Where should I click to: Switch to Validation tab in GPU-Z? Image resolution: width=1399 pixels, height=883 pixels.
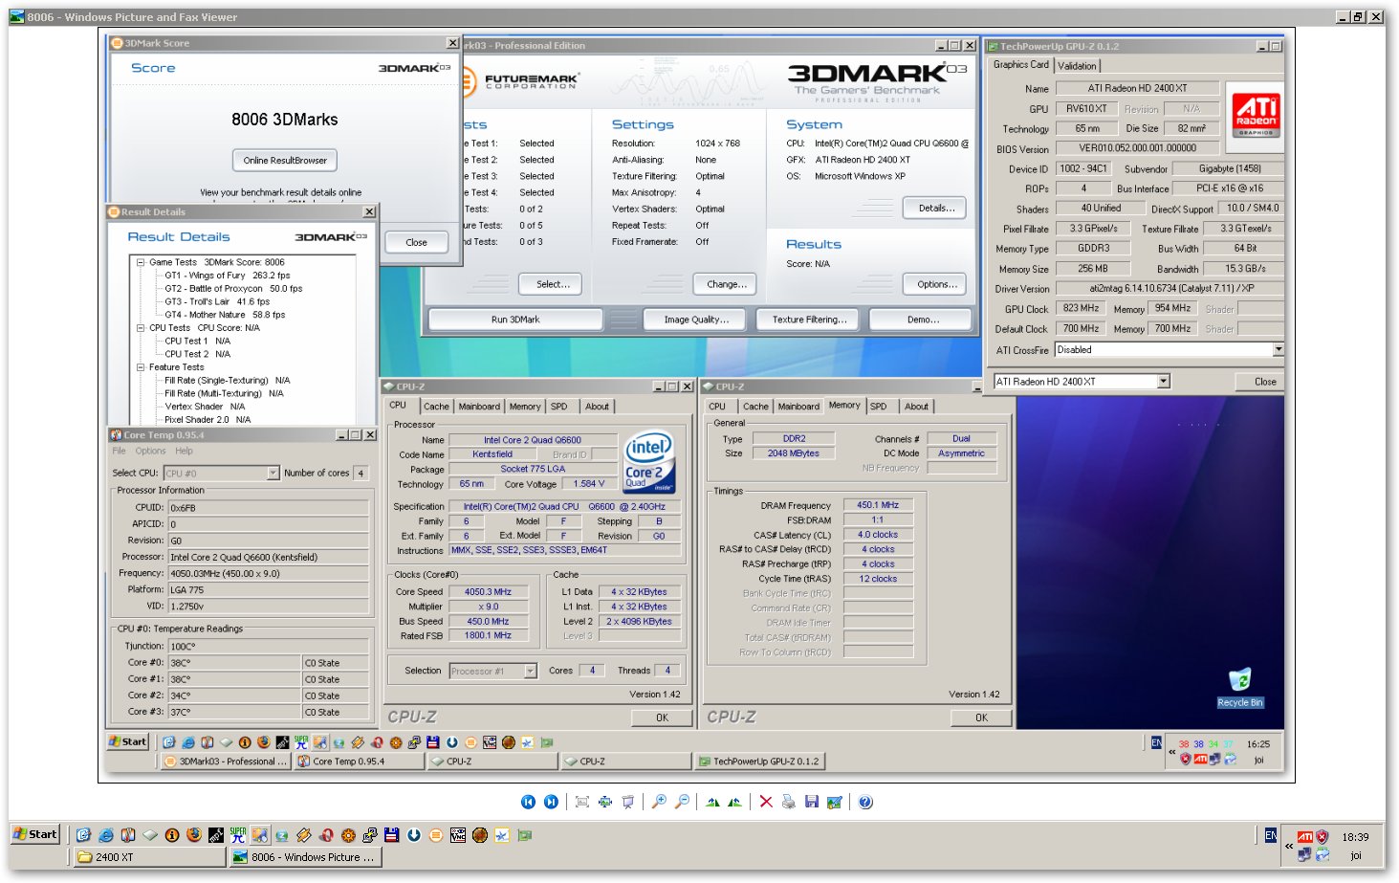[x=1077, y=66]
